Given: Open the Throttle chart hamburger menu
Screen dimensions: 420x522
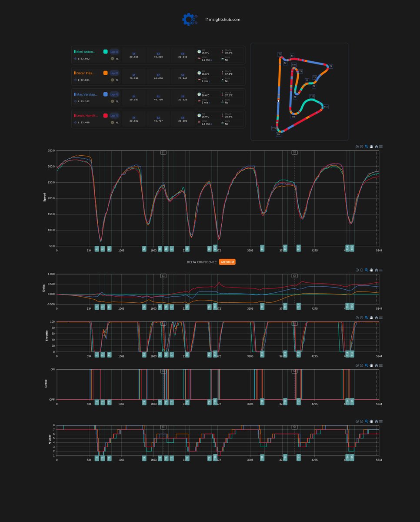Looking at the screenshot, I should coord(381,318).
